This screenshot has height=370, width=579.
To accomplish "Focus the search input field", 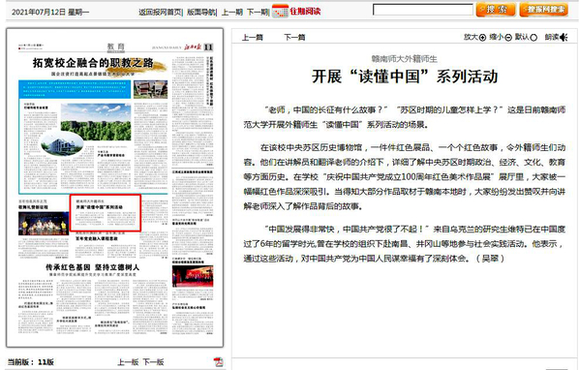I will (x=423, y=10).
